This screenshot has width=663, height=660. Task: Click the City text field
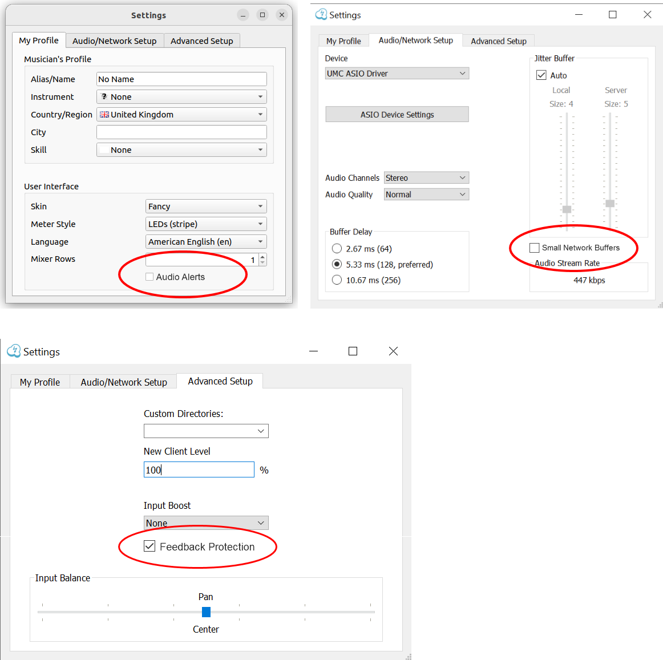point(181,132)
